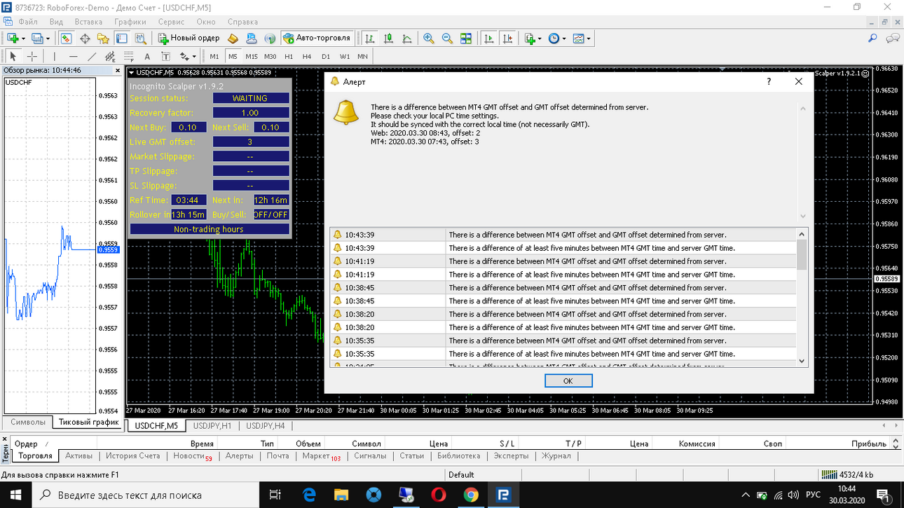Click the alert list vertical scrollbar
This screenshot has width=904, height=508.
(x=802, y=297)
